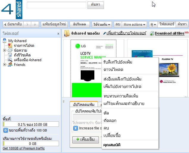
Task: Open เครื่องมือ 4shared tools item
Action: tap(28, 60)
